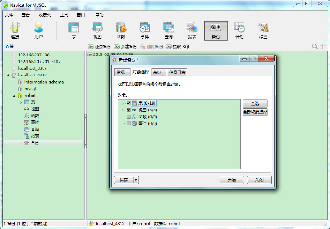Select connection 192.168.207.108
Image resolution: width=330 pixels, height=229 pixels.
[x=33, y=55]
